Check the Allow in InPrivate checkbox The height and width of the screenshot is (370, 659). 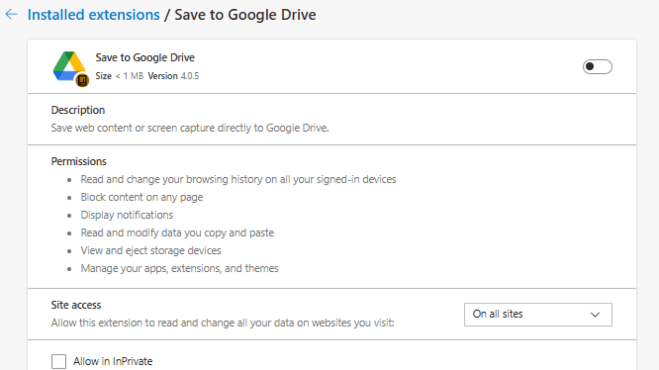coord(59,361)
